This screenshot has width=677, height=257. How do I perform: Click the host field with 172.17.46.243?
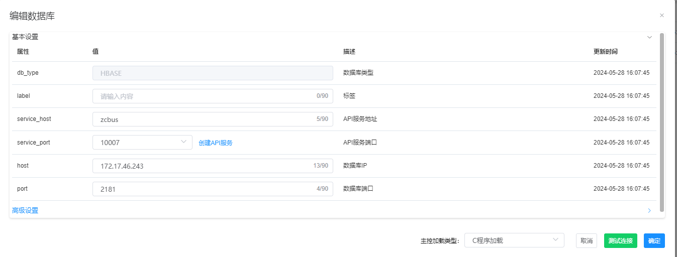[204, 166]
